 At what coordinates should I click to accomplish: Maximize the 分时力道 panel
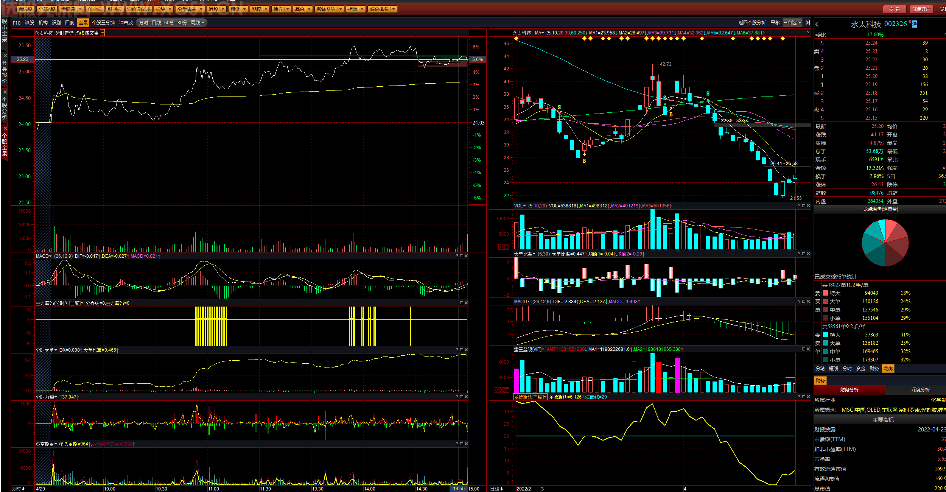[x=462, y=397]
